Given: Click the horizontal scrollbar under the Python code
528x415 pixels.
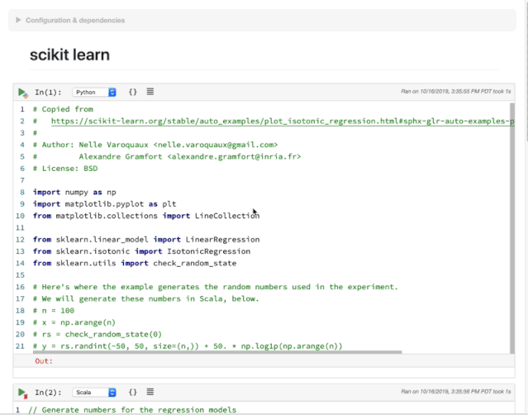Looking at the screenshot, I should [215, 352].
